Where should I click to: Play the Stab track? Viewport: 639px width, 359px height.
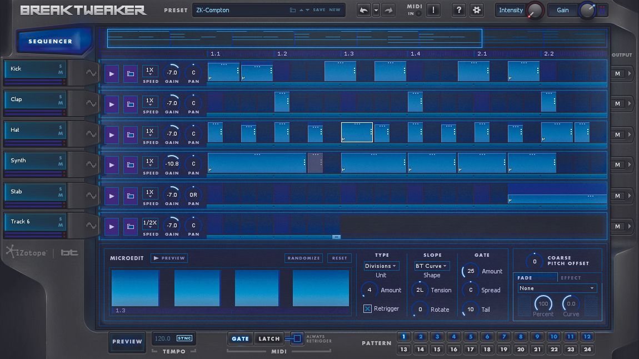click(111, 196)
